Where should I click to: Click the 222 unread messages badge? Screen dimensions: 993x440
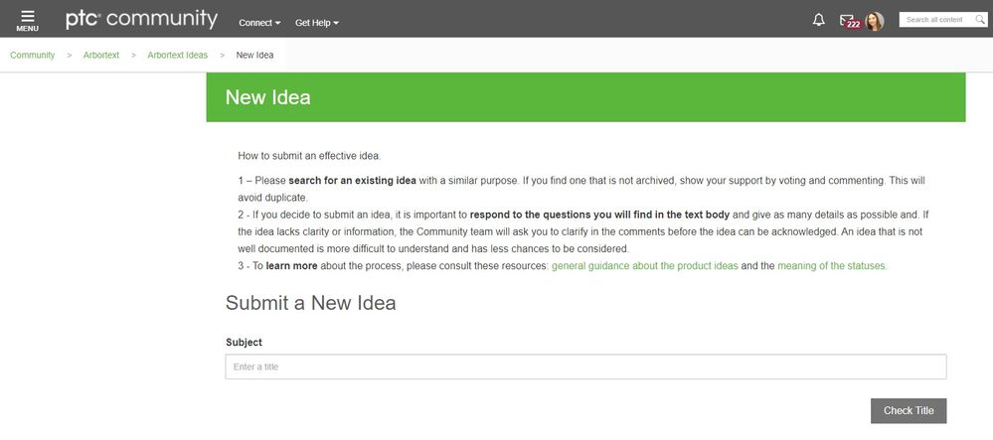(853, 24)
